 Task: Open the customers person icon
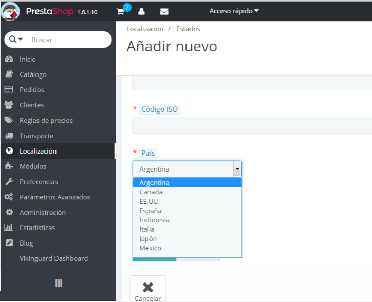[141, 11]
